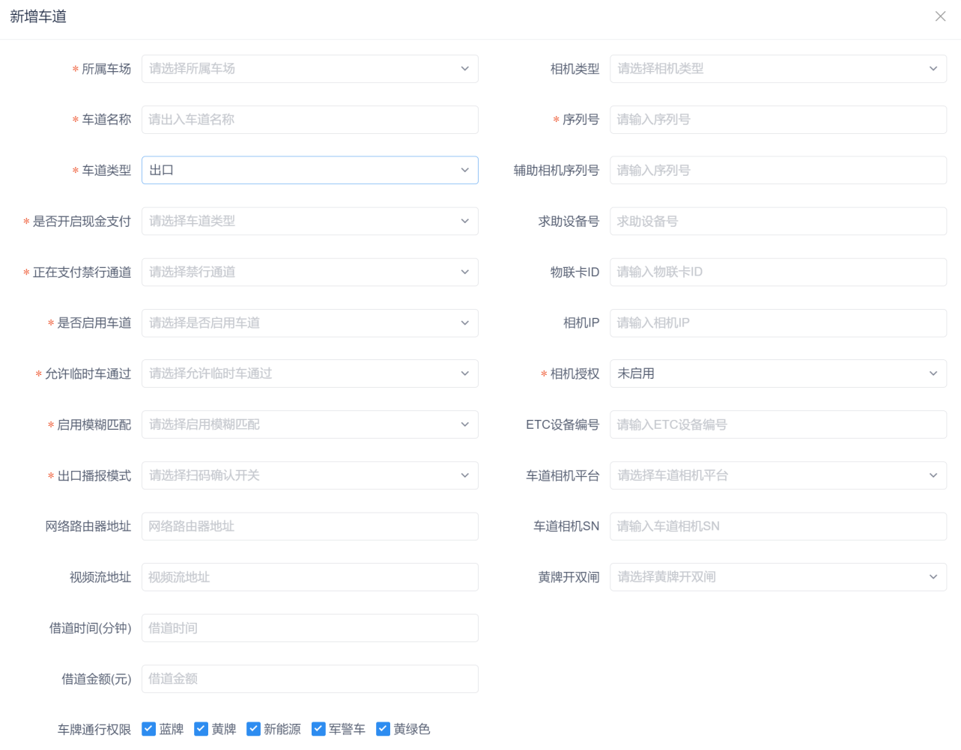Open the 所属车场 dropdown

pos(310,69)
